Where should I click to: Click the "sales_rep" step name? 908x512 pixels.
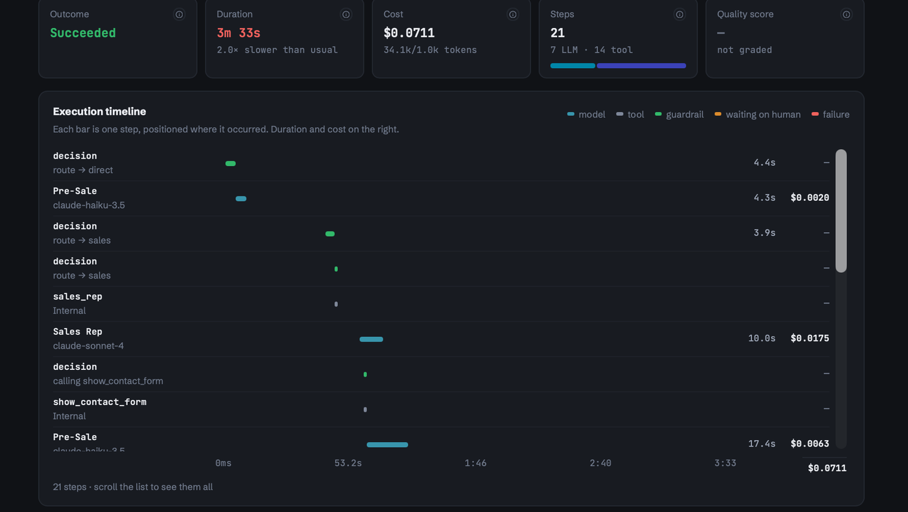click(78, 296)
